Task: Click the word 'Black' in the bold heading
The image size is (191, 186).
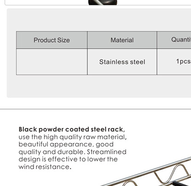Action: coord(28,130)
